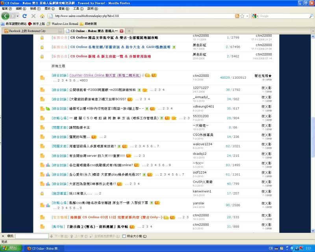Open the 檢視 (V) menu

35,9
